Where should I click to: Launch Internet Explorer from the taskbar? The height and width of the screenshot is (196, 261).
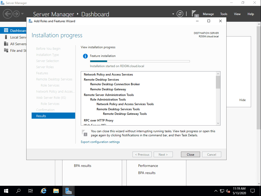pyautogui.click(x=43, y=191)
